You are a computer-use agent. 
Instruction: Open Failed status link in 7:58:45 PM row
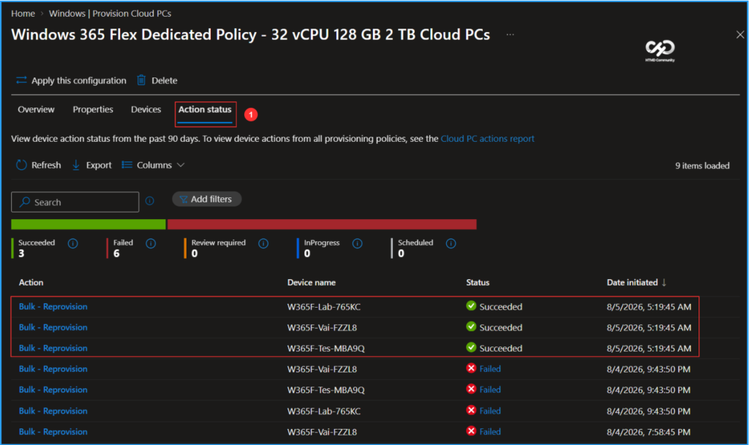point(490,431)
